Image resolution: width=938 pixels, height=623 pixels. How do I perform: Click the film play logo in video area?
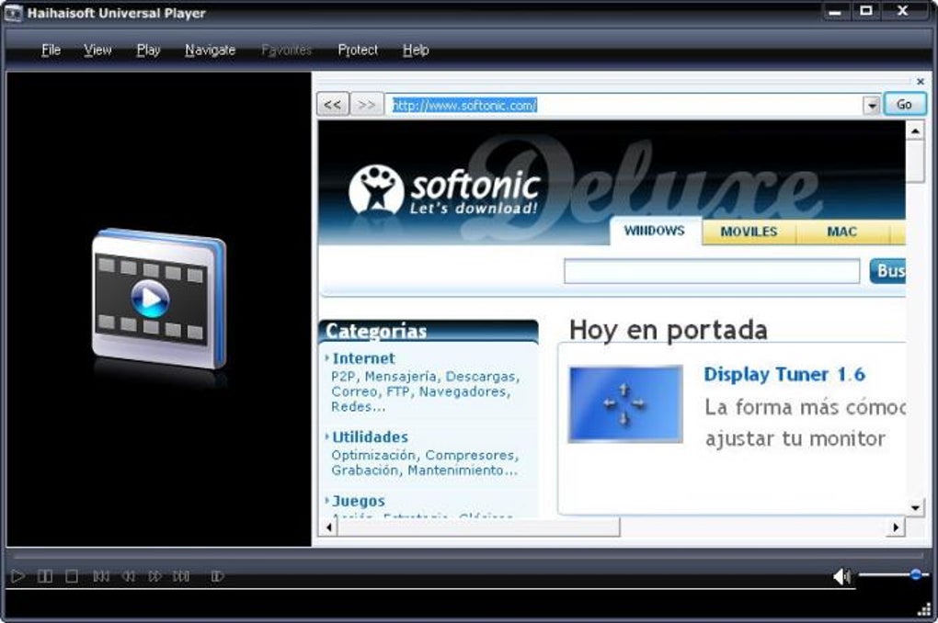coord(159,298)
